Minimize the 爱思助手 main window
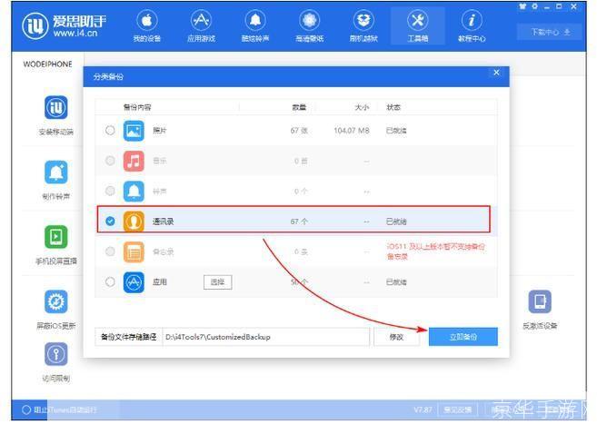The width and height of the screenshot is (597, 424). (547, 7)
